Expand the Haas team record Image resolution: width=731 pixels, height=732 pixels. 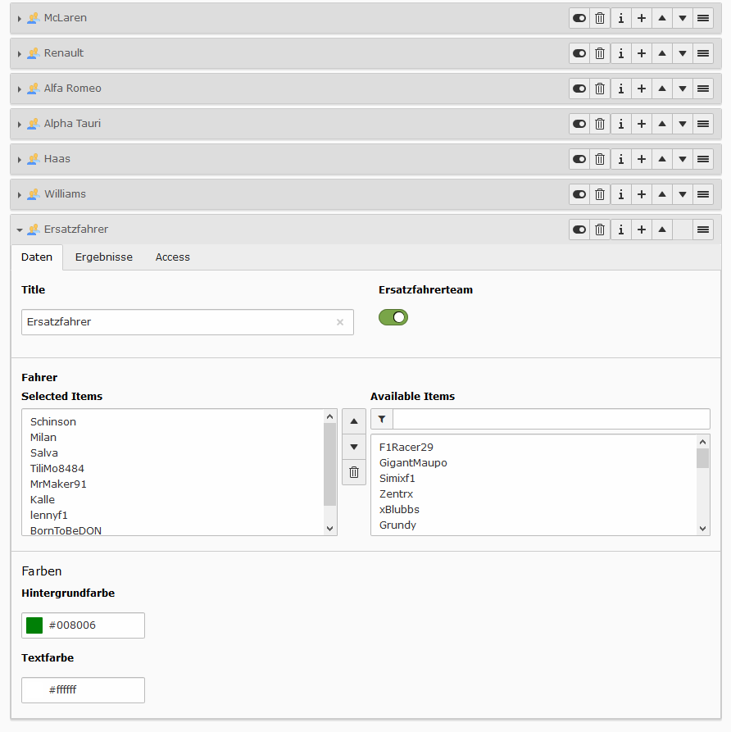(20, 160)
